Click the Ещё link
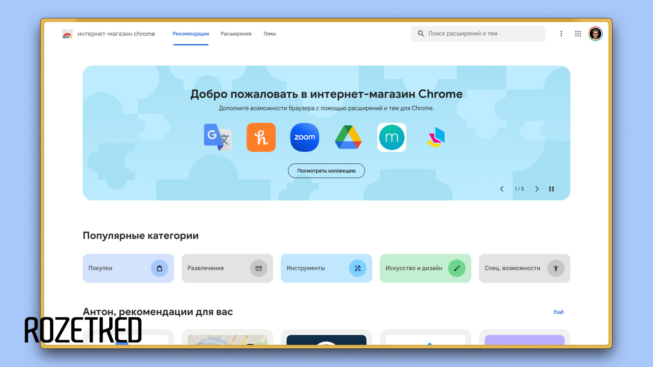 pos(558,312)
